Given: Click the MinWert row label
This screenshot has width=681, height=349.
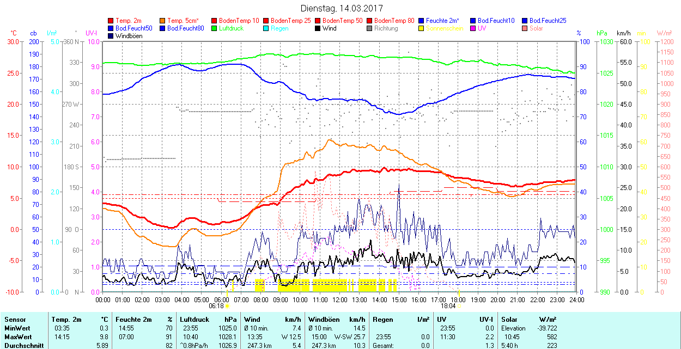Looking at the screenshot, I should point(17,328).
